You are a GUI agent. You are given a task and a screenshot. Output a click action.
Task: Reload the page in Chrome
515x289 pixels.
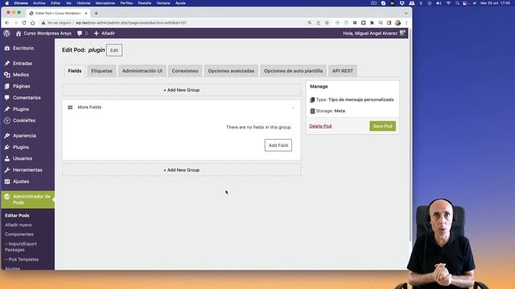coord(24,23)
